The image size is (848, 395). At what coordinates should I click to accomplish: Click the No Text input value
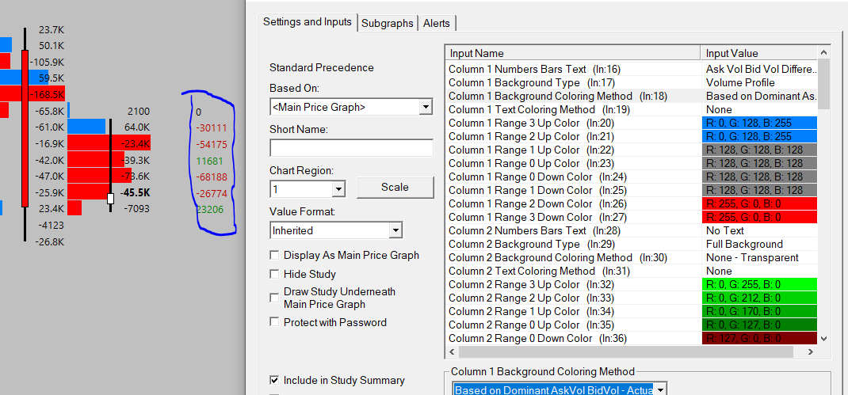(724, 230)
